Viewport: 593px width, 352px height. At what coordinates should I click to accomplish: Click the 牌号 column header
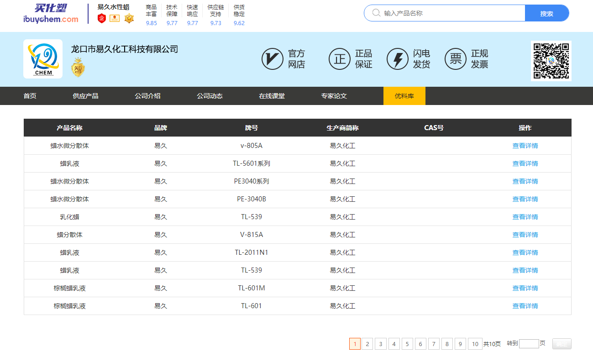click(x=252, y=128)
